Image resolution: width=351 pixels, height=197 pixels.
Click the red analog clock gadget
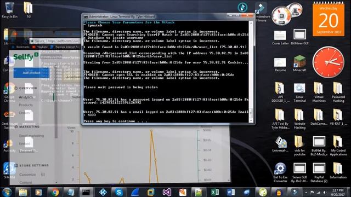coord(329,62)
